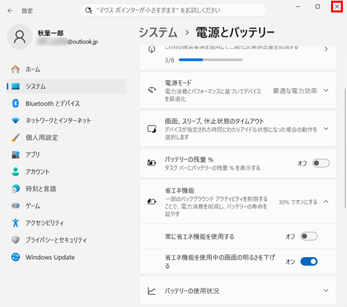Click the 電源モード gauge icon
Screen dimensions: 347x307
[152, 90]
